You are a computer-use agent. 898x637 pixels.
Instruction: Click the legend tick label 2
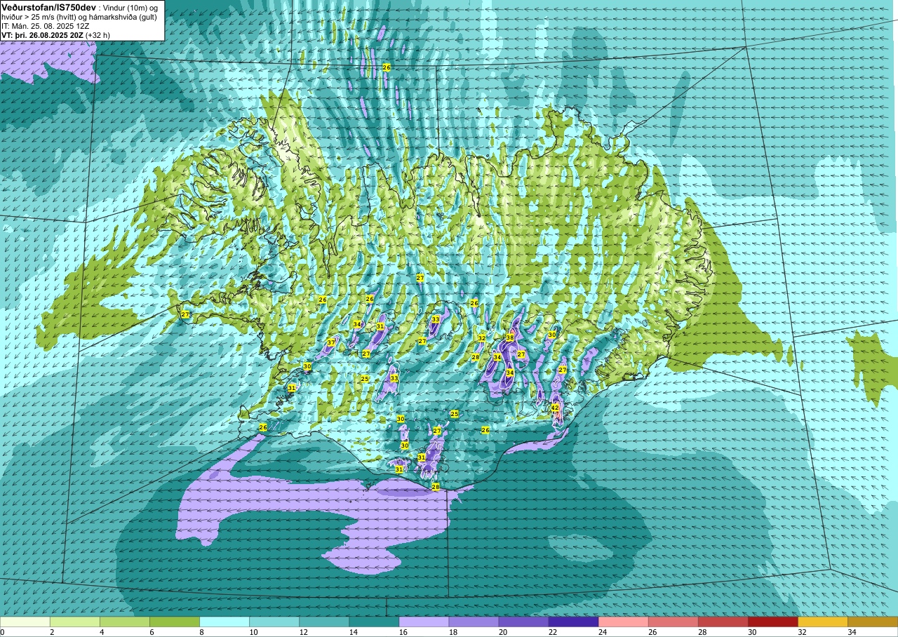51,632
